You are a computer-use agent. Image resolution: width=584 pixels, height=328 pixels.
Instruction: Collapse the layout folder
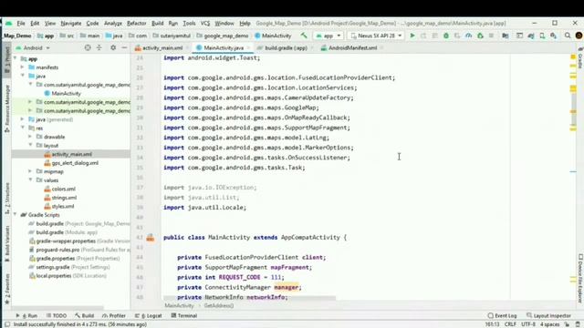[30, 145]
